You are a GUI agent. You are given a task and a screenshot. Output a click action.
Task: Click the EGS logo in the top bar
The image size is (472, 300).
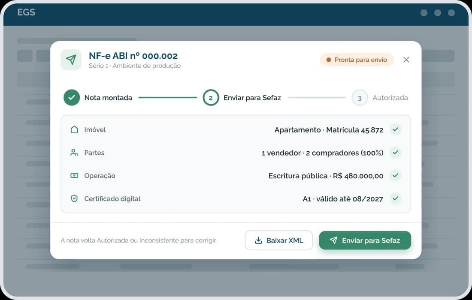(x=26, y=12)
